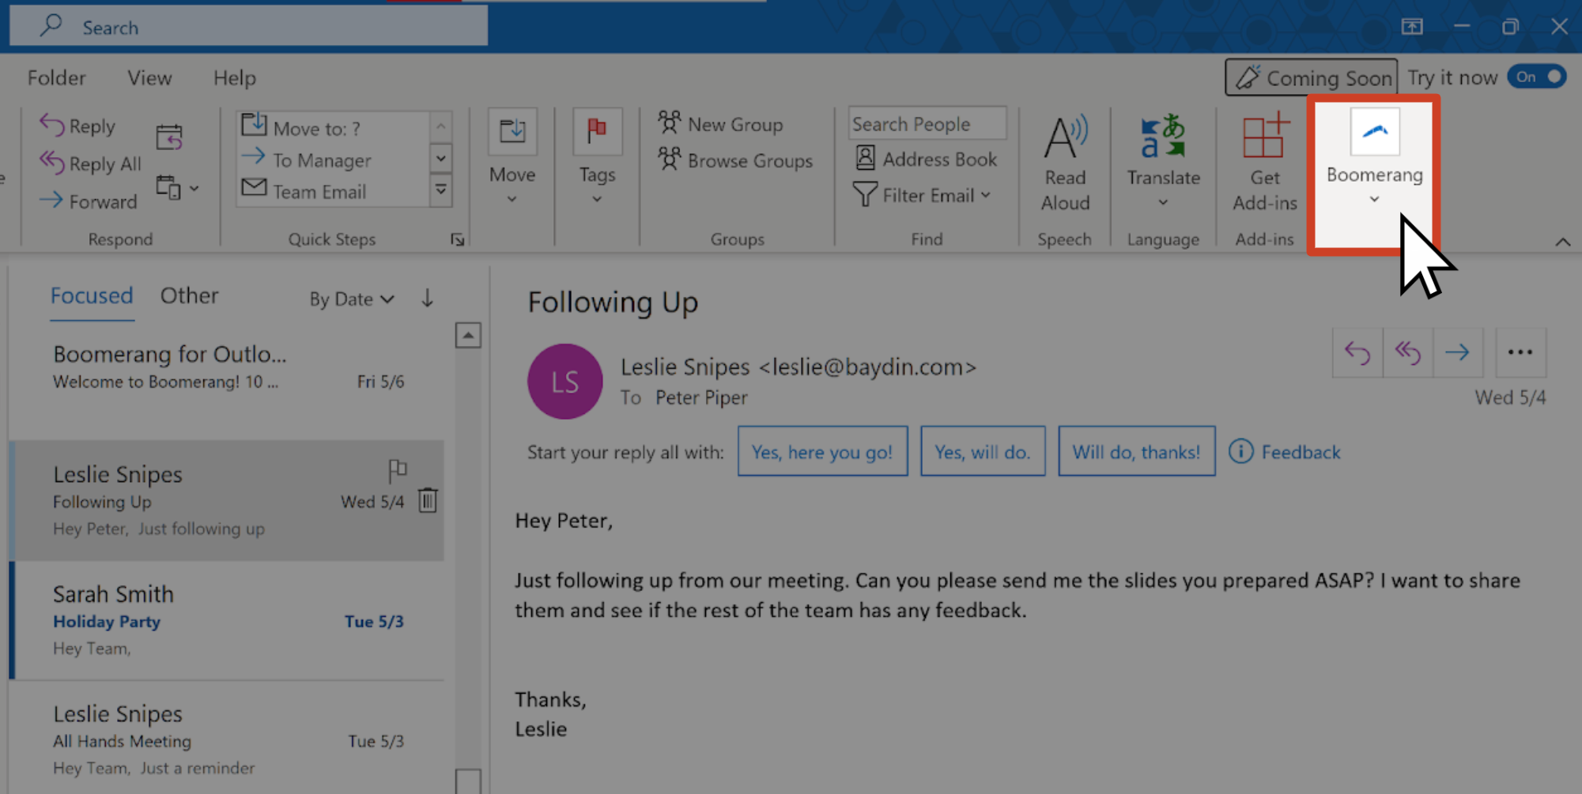Select the 'Move to: ?' quick step
Viewport: 1582px width, 794px height.
click(332, 127)
